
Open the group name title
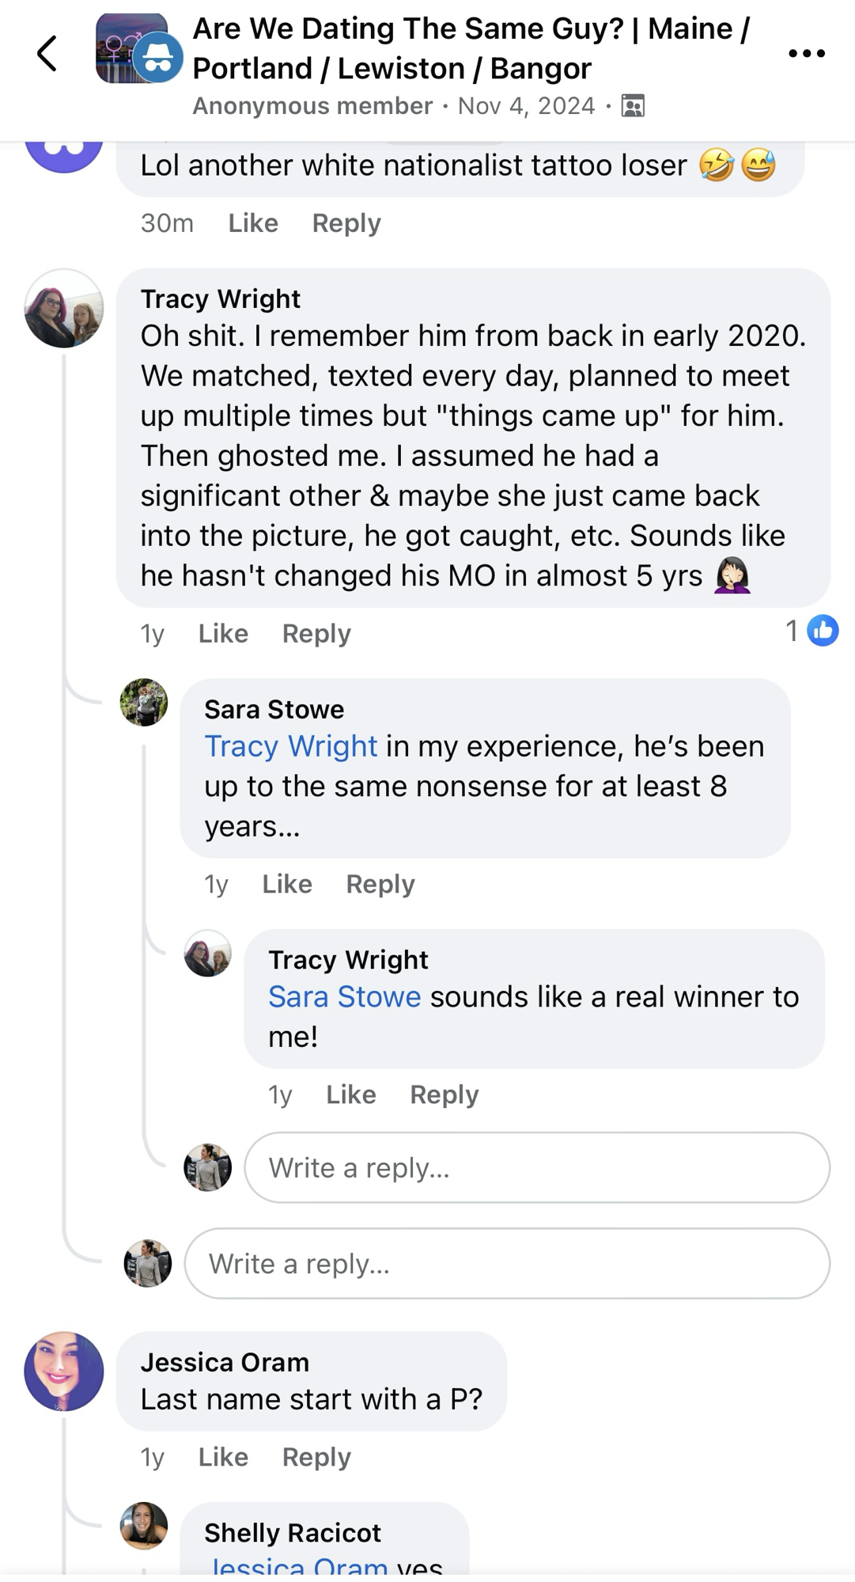[x=471, y=49]
